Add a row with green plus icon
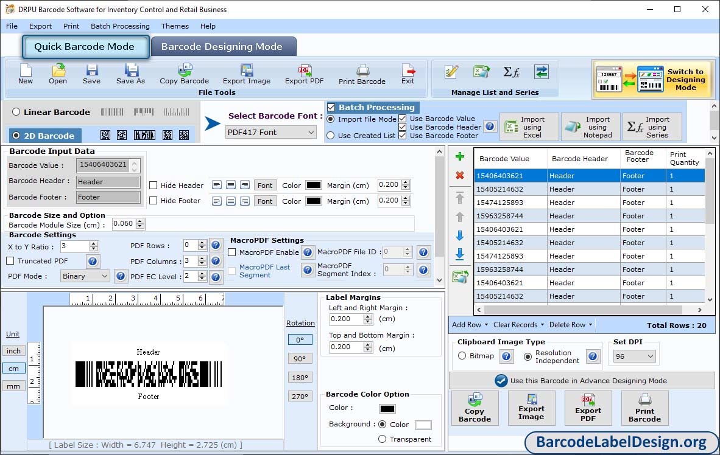720x455 pixels. pyautogui.click(x=460, y=156)
